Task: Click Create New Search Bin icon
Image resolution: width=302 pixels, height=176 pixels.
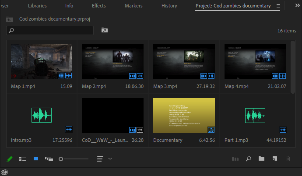Action: click(x=105, y=30)
